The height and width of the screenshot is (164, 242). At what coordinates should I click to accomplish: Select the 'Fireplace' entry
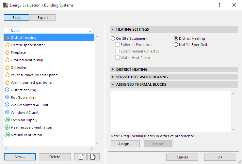pos(49,52)
